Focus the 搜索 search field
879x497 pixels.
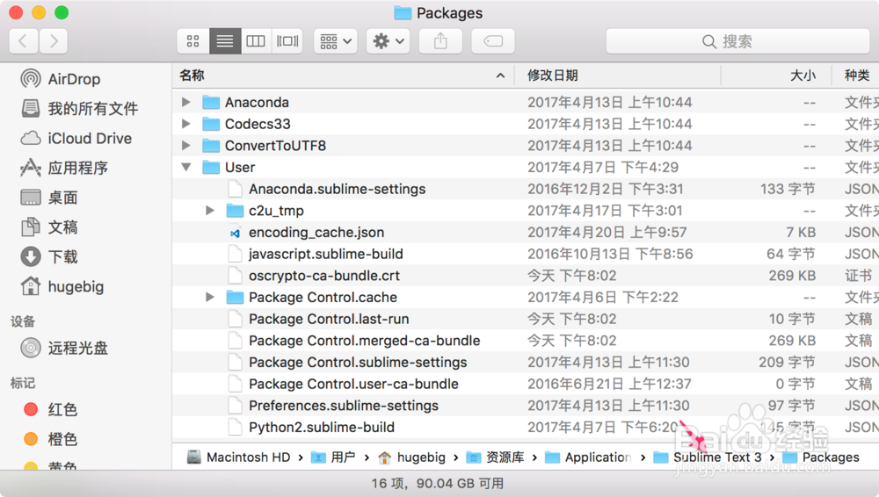[737, 41]
